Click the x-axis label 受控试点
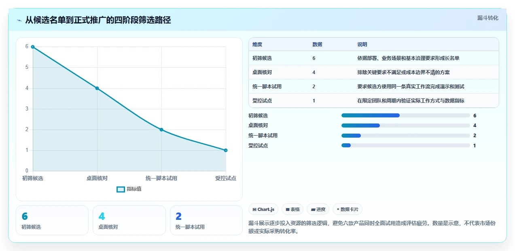Image resolution: width=515 pixels, height=251 pixels. 226,178
